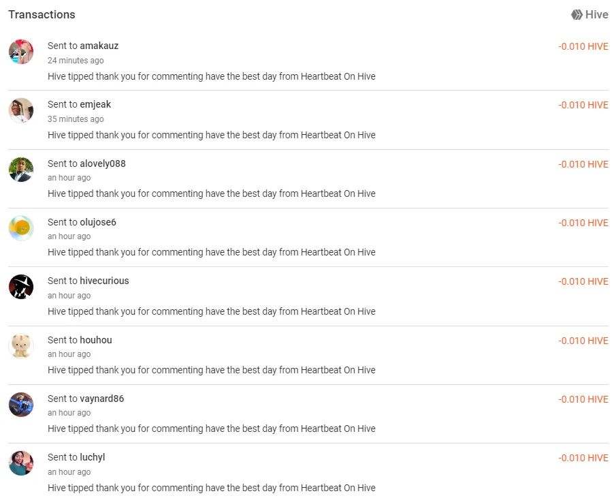616x498 pixels.
Task: Open hivecurious's black avatar
Action: [21, 287]
